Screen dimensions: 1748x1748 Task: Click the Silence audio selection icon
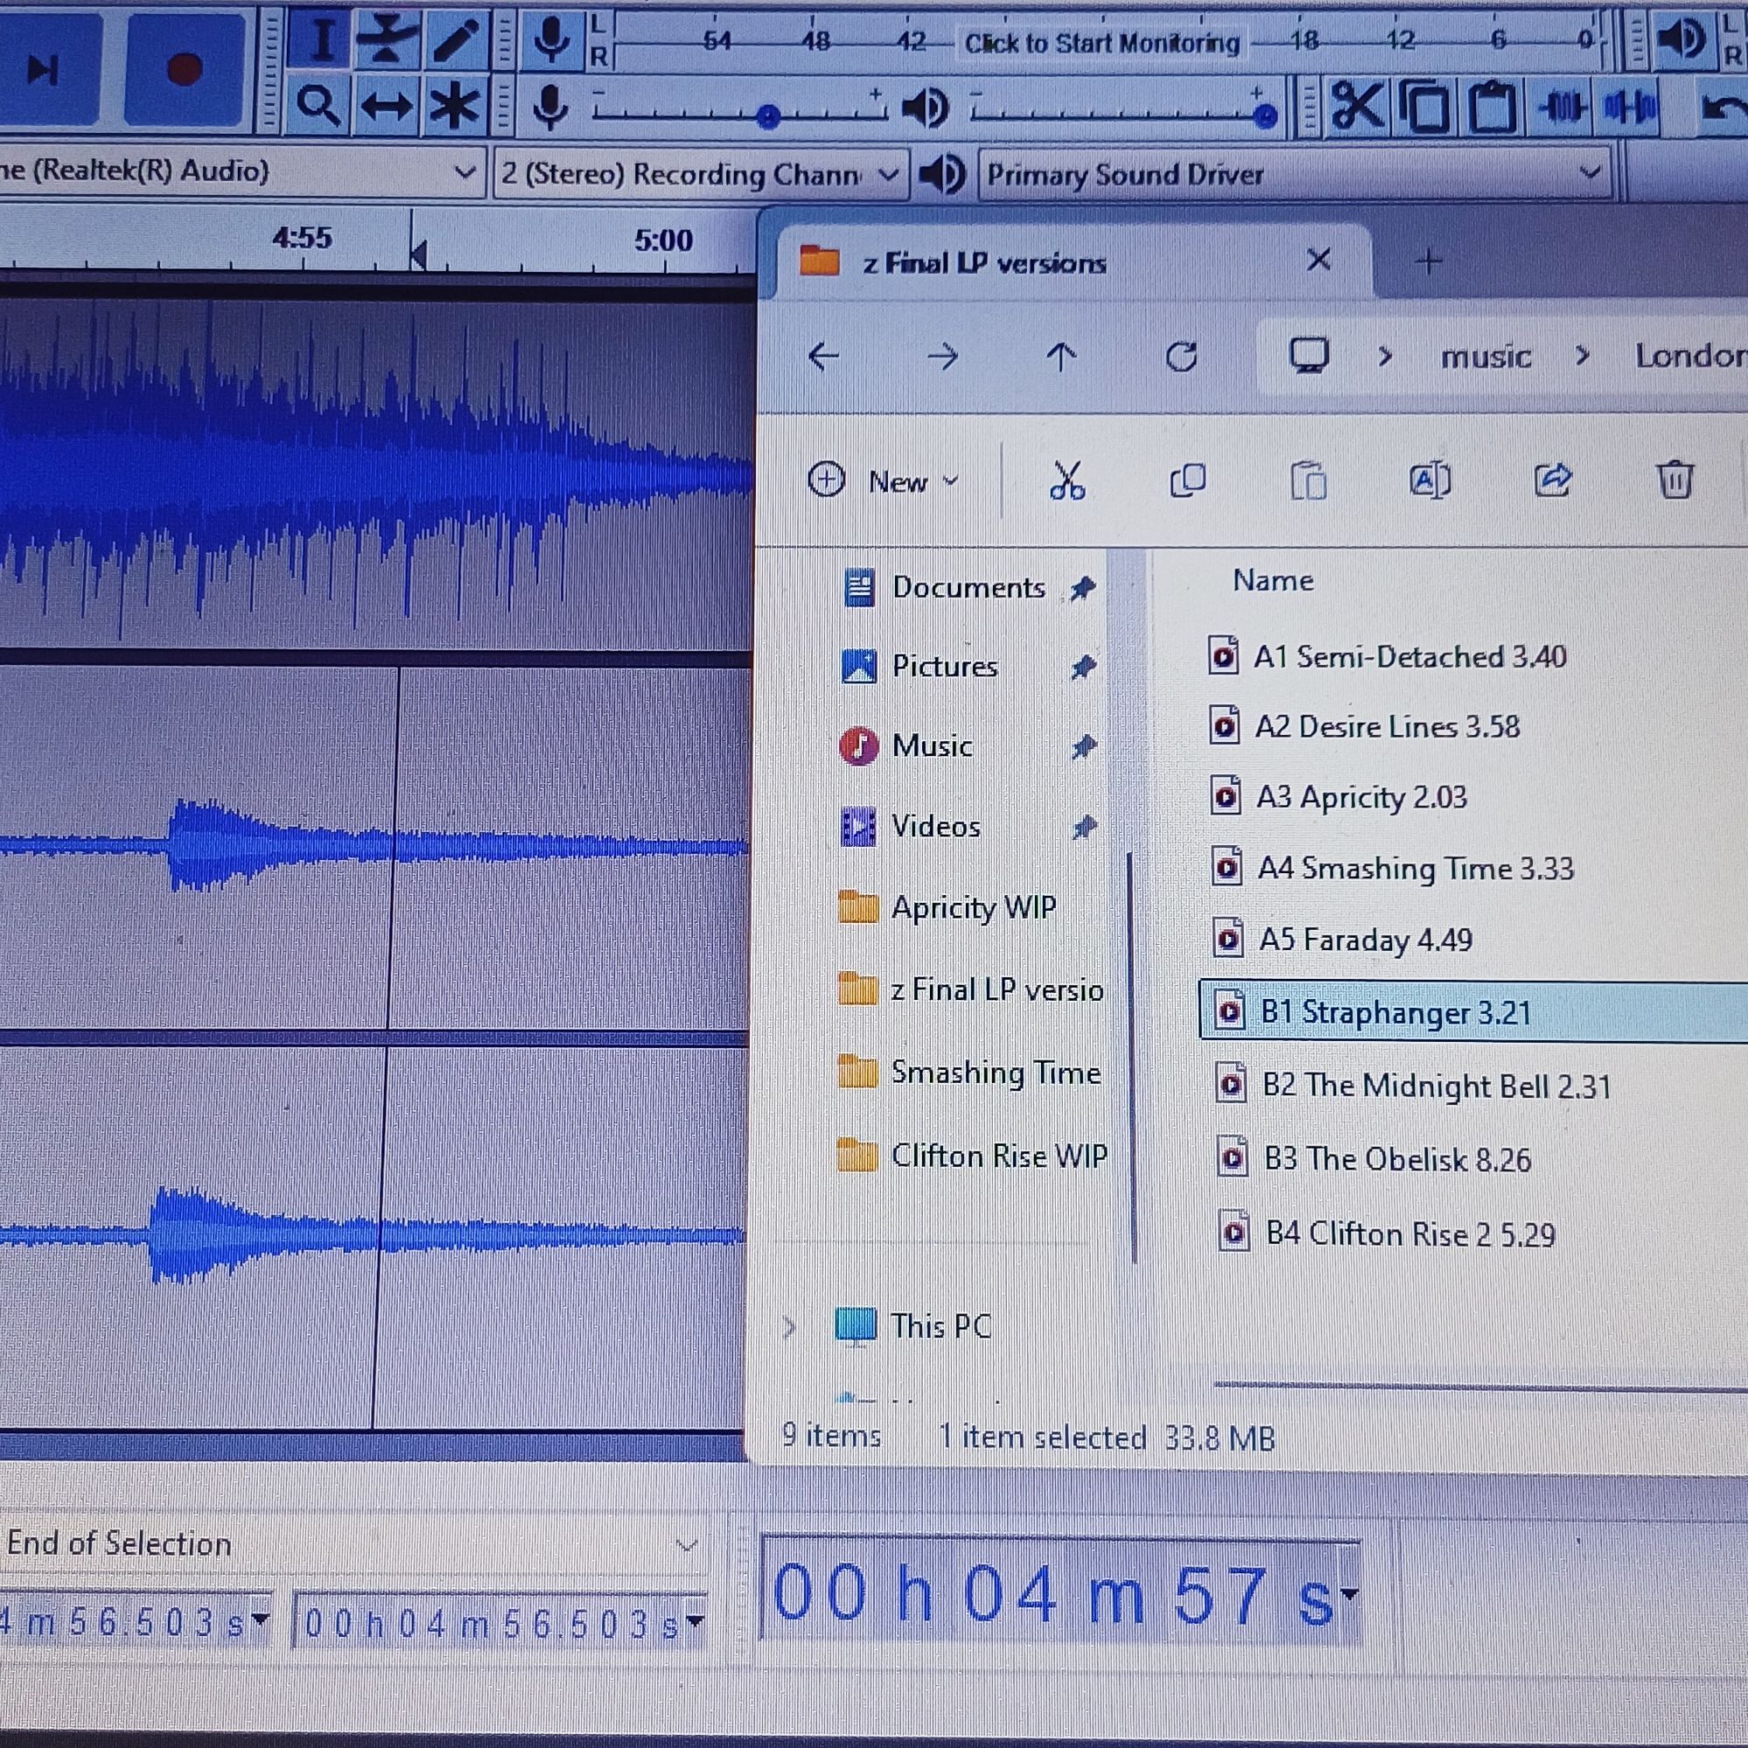1630,107
